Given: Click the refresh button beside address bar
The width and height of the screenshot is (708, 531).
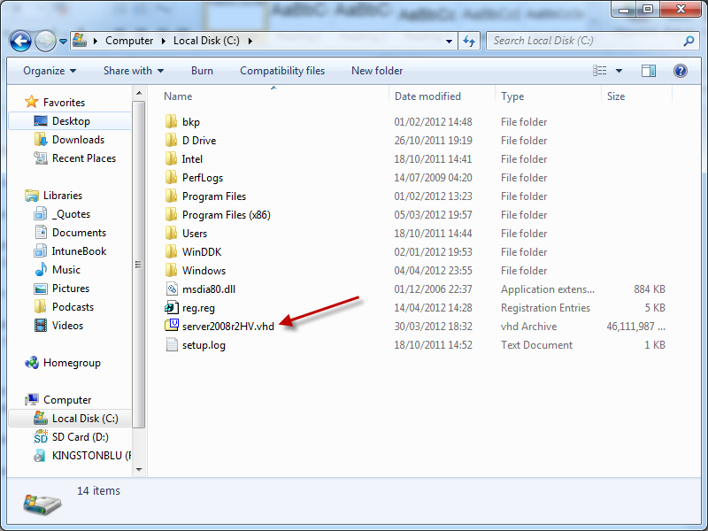Looking at the screenshot, I should 470,41.
